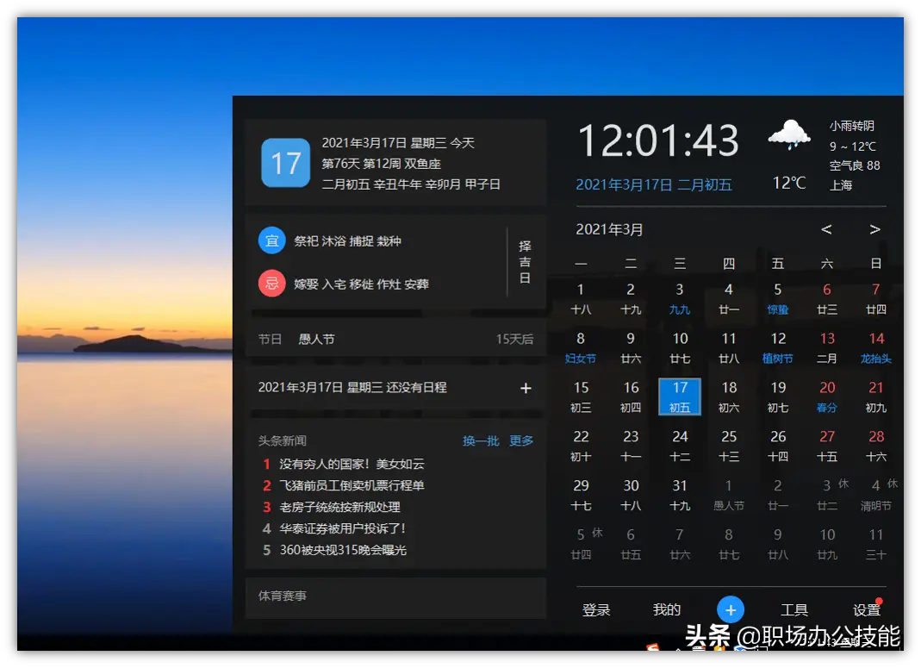The height and width of the screenshot is (668, 921).
Task: Click the red 忌 (taboo) icon
Action: point(272,283)
